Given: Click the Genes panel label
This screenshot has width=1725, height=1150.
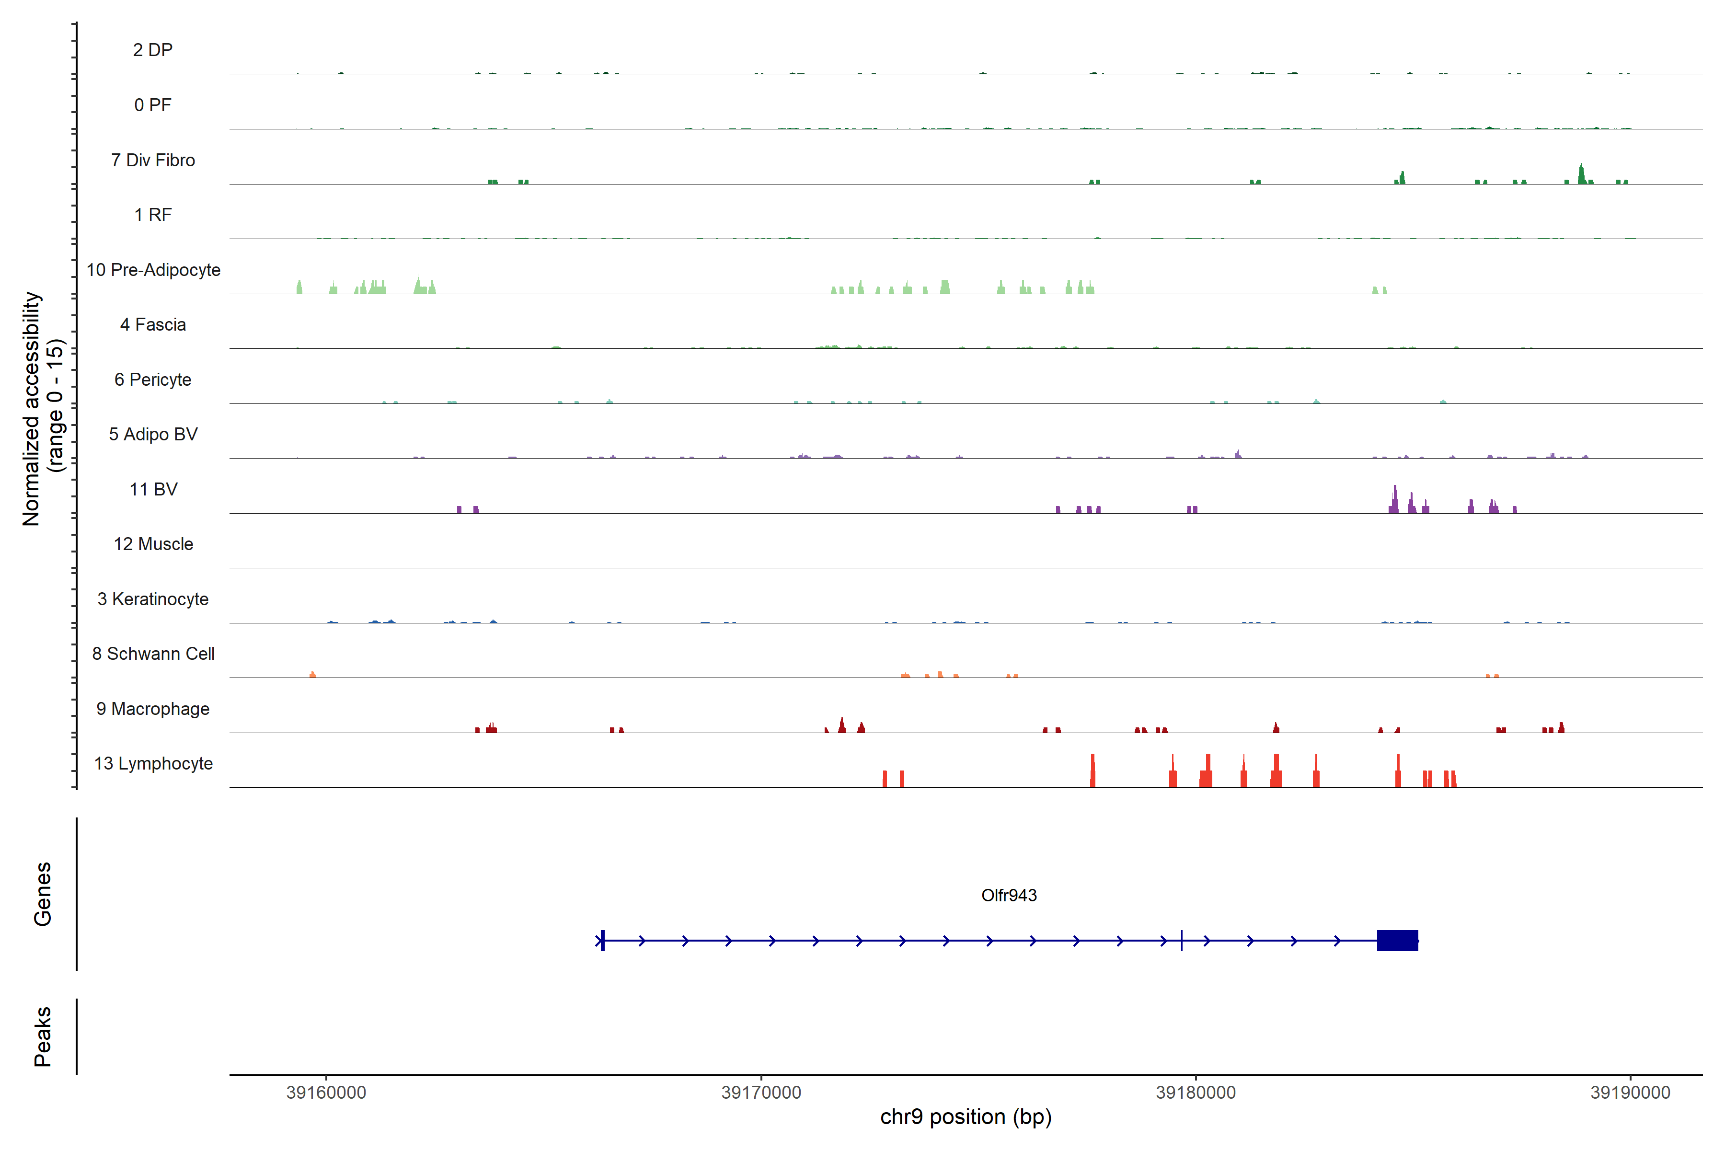Looking at the screenshot, I should [43, 894].
